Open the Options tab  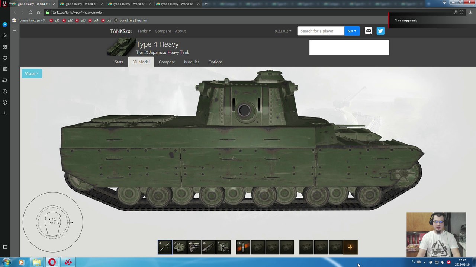(x=215, y=62)
